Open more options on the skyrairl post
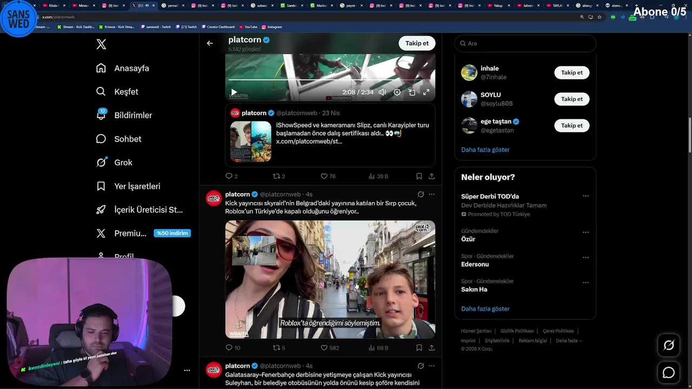Screen dimensions: 692x389 (431, 194)
